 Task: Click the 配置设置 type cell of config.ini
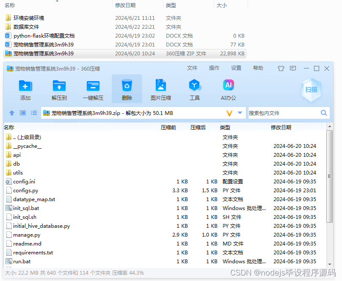(233, 181)
